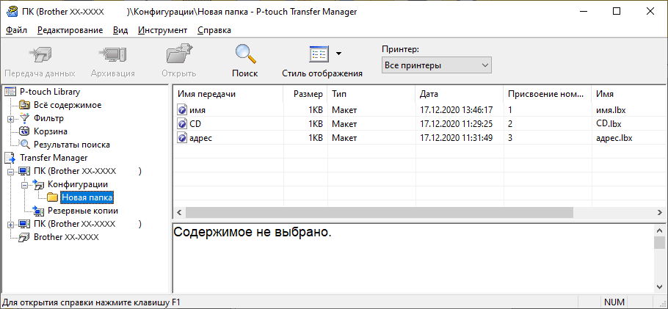Viewport: 668px width, 309px height.
Task: Expand the Фильтр tree node
Action: coord(10,118)
